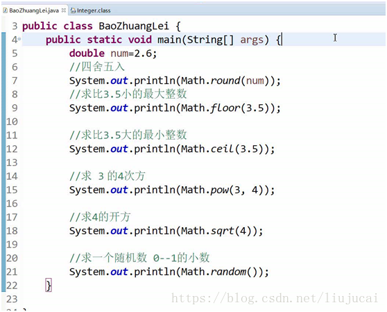Image resolution: width=387 pixels, height=312 pixels.
Task: Click the comment '//求比3.5小的最大整数'
Action: 128,95
